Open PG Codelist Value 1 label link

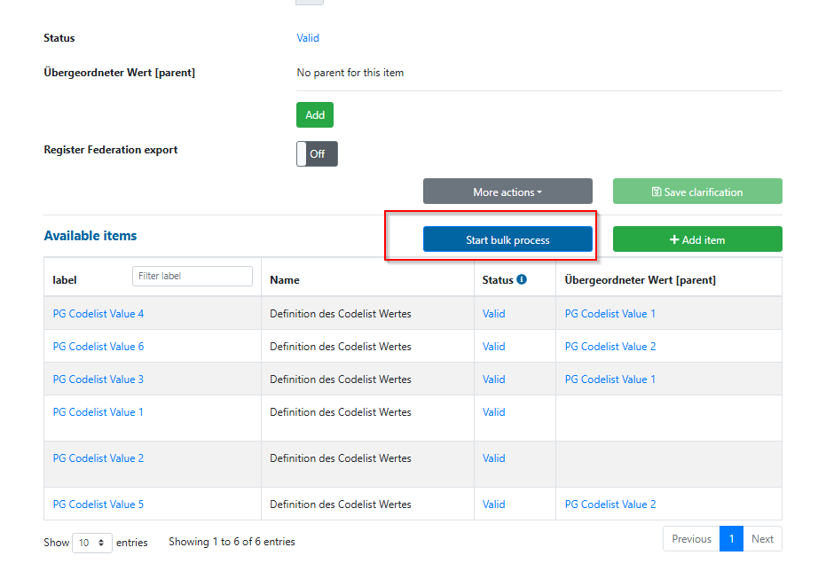click(98, 412)
